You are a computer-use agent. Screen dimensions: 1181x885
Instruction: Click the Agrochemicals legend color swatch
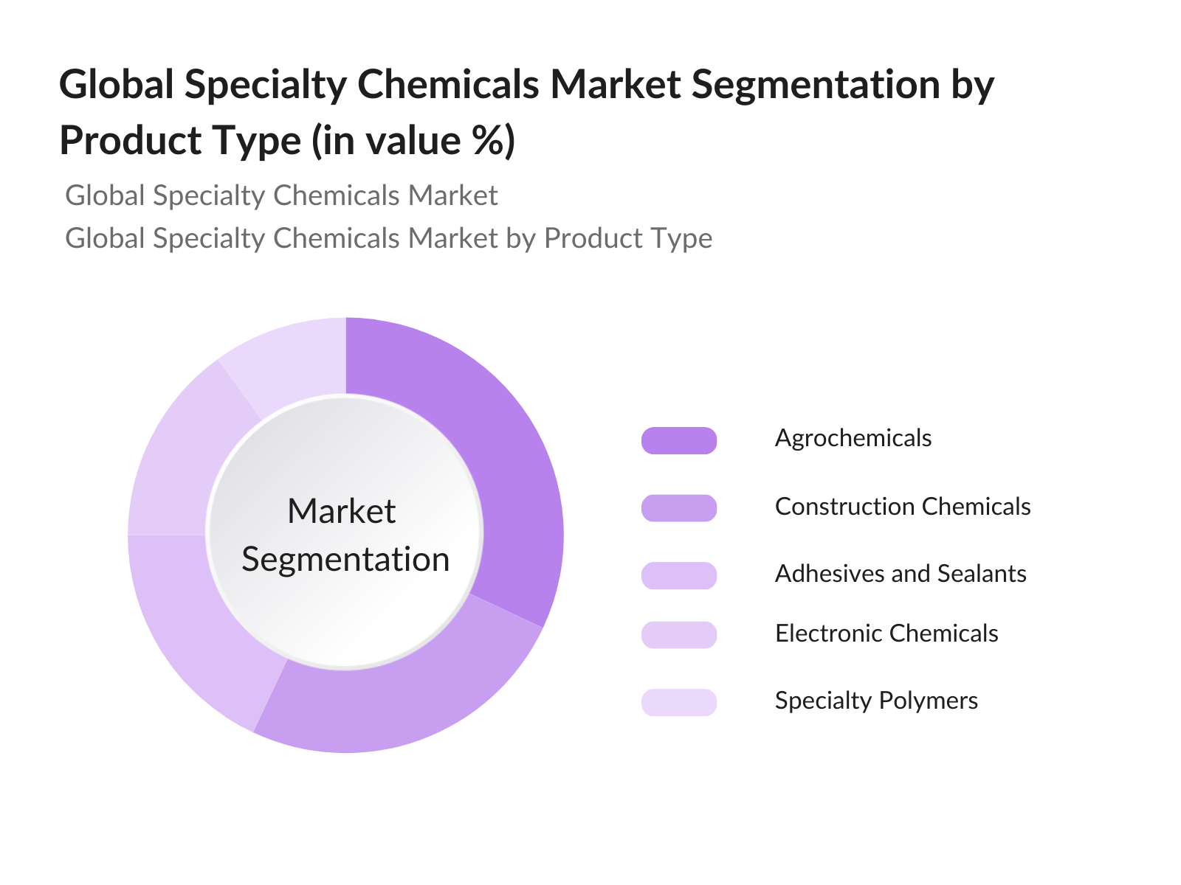pos(679,440)
